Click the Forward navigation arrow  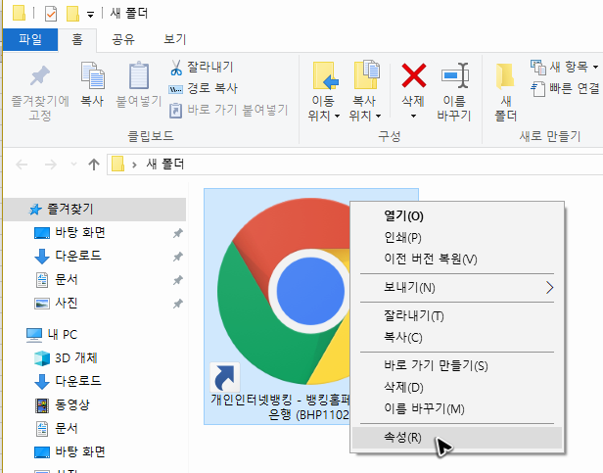point(50,165)
